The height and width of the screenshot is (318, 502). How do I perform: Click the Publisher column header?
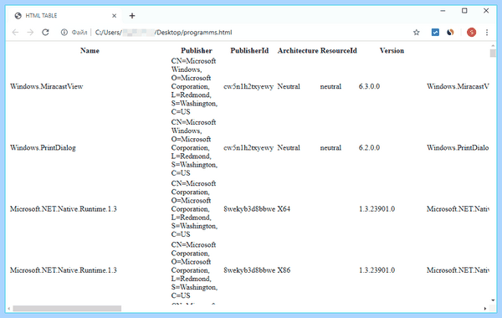pyautogui.click(x=197, y=50)
